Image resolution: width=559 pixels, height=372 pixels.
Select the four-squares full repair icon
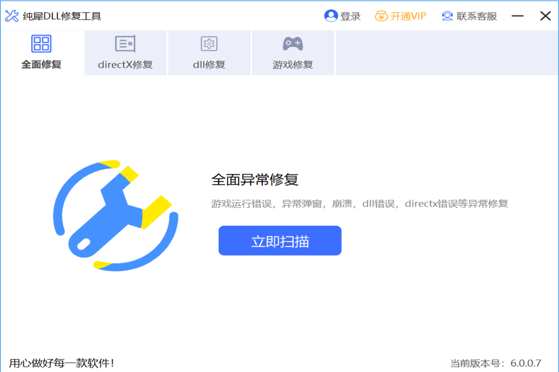(41, 44)
